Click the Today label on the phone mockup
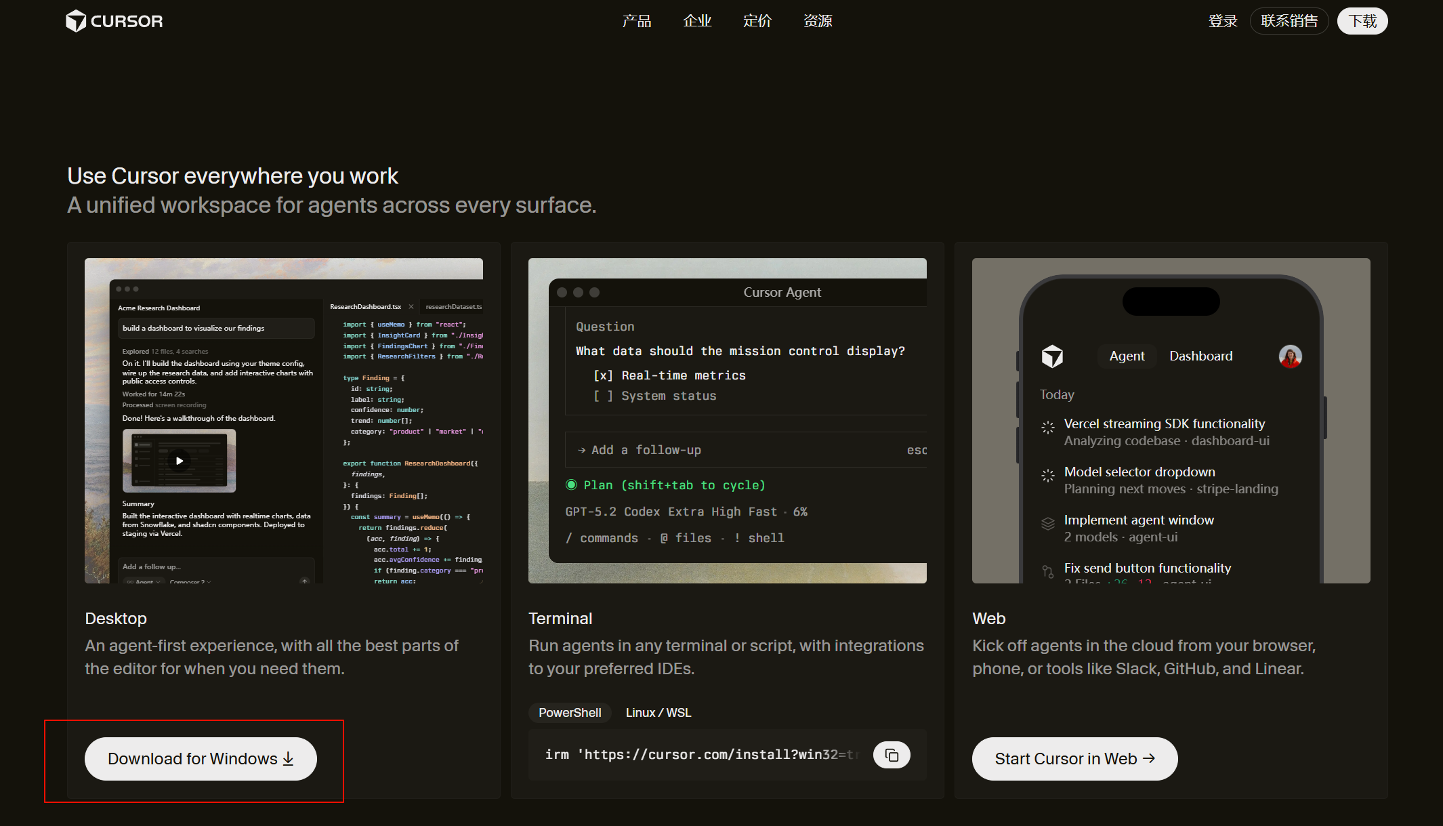This screenshot has width=1443, height=826. click(1057, 395)
